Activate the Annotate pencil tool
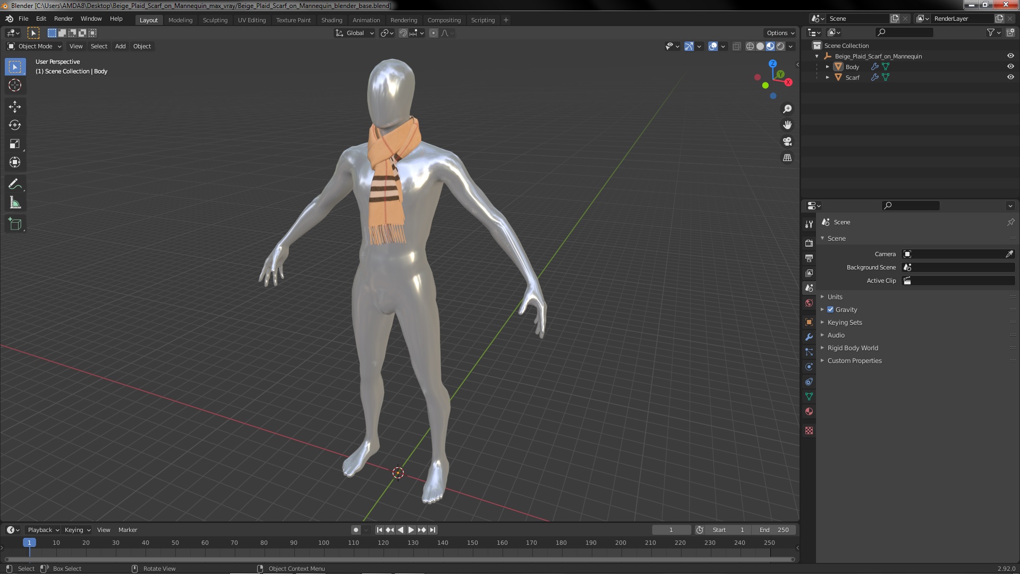Screen dimensions: 1020x574 coord(15,184)
